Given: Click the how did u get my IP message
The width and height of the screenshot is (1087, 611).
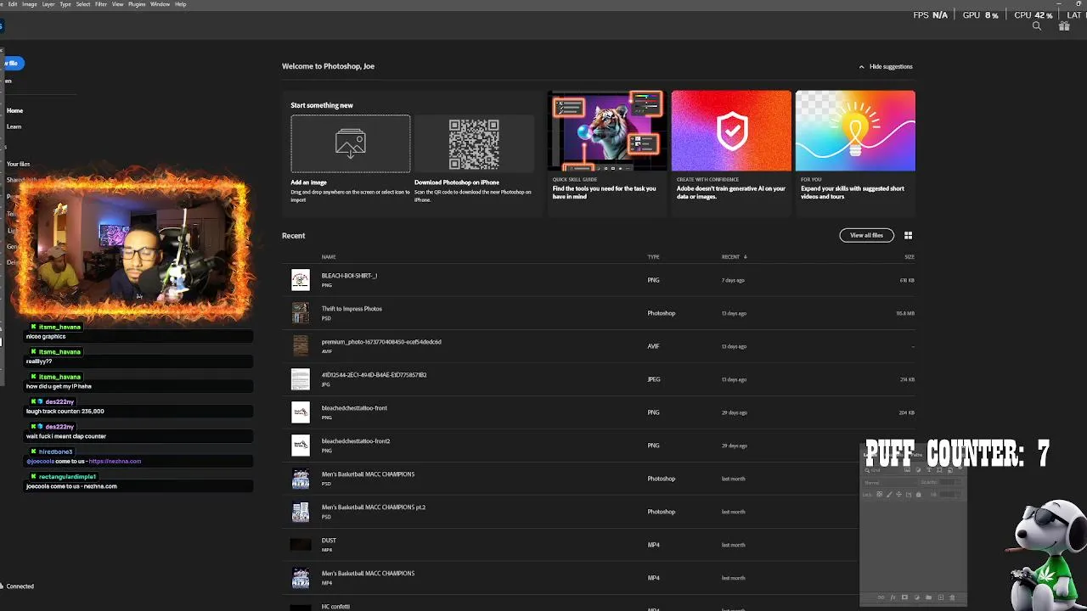Looking at the screenshot, I should 59,386.
